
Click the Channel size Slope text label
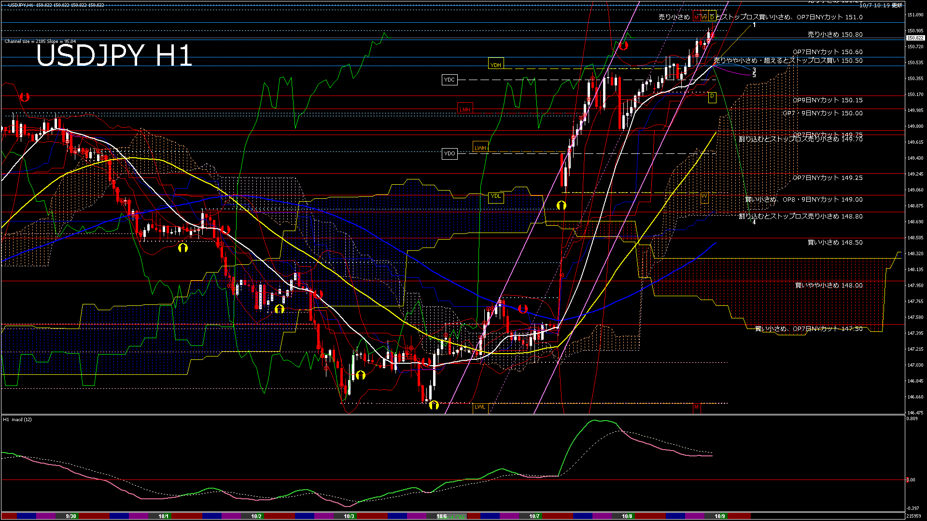click(x=40, y=41)
